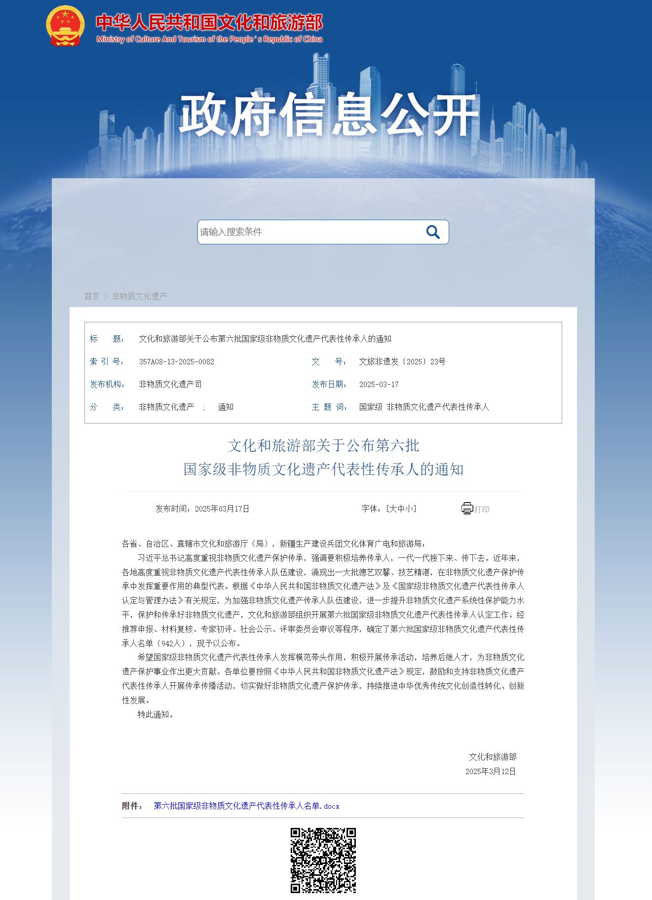
Task: Open the 首页 breadcrumb link
Action: (92, 296)
